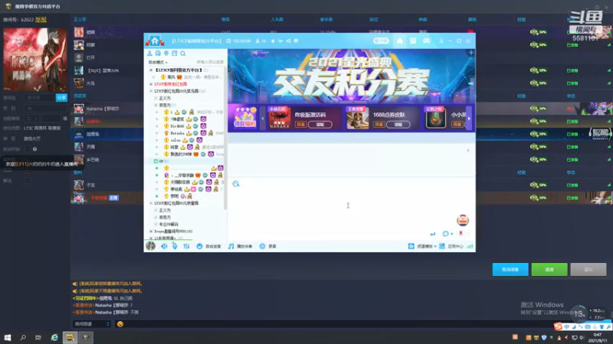Switch to the template tab icon next to home
Image resolution: width=613 pixels, height=344 pixels.
[413, 41]
